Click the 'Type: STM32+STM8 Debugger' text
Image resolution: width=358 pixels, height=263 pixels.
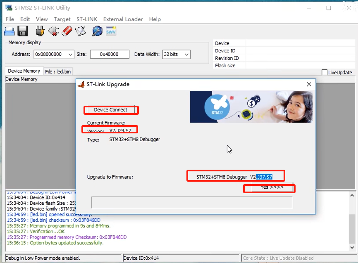click(x=124, y=140)
